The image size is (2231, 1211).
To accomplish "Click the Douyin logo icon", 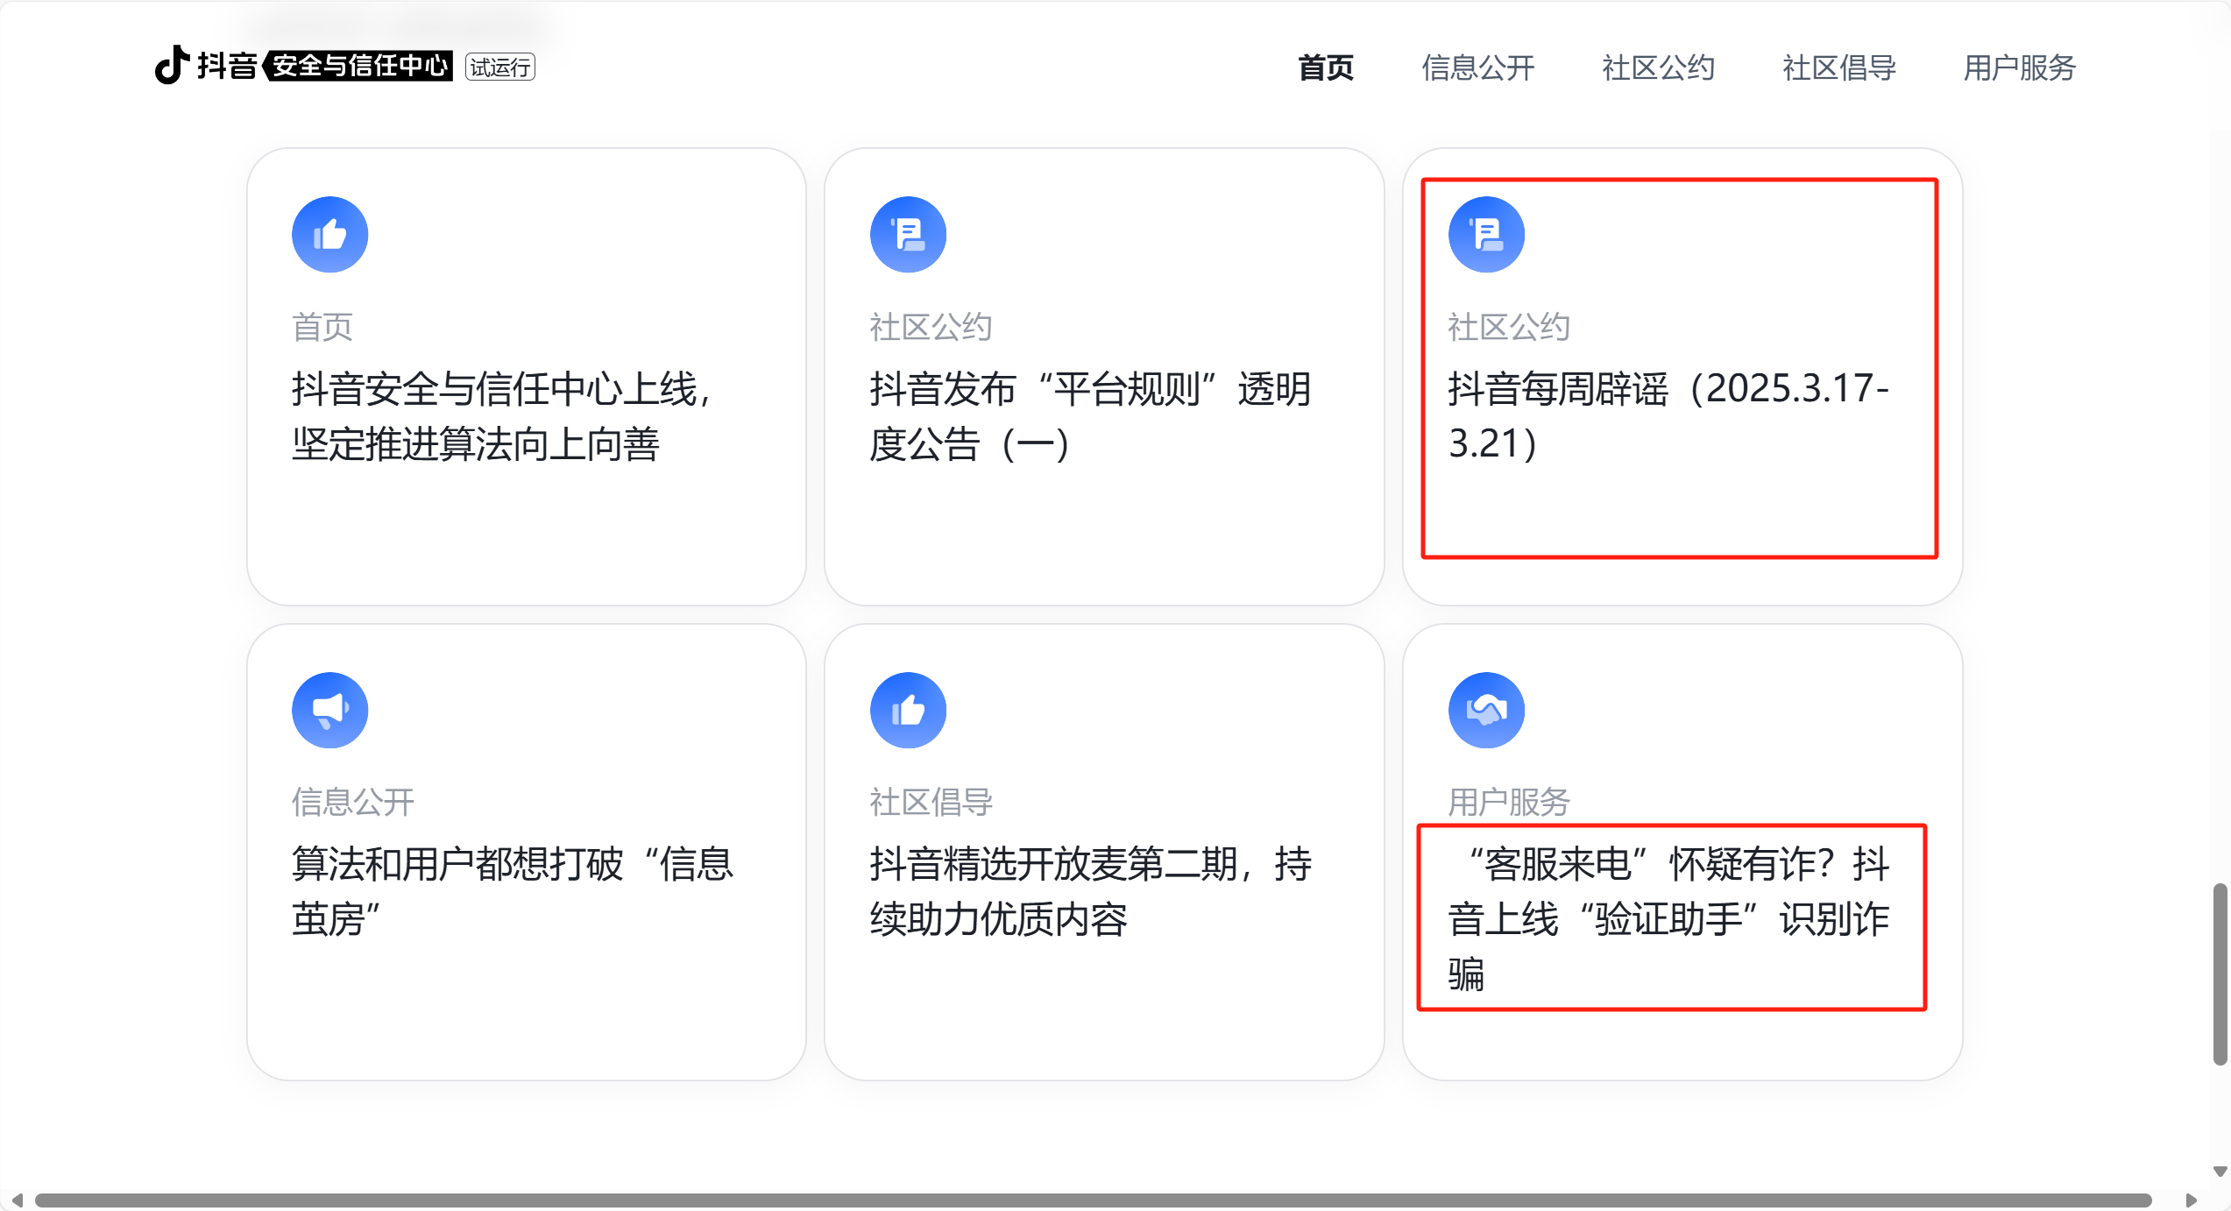I will coord(172,65).
